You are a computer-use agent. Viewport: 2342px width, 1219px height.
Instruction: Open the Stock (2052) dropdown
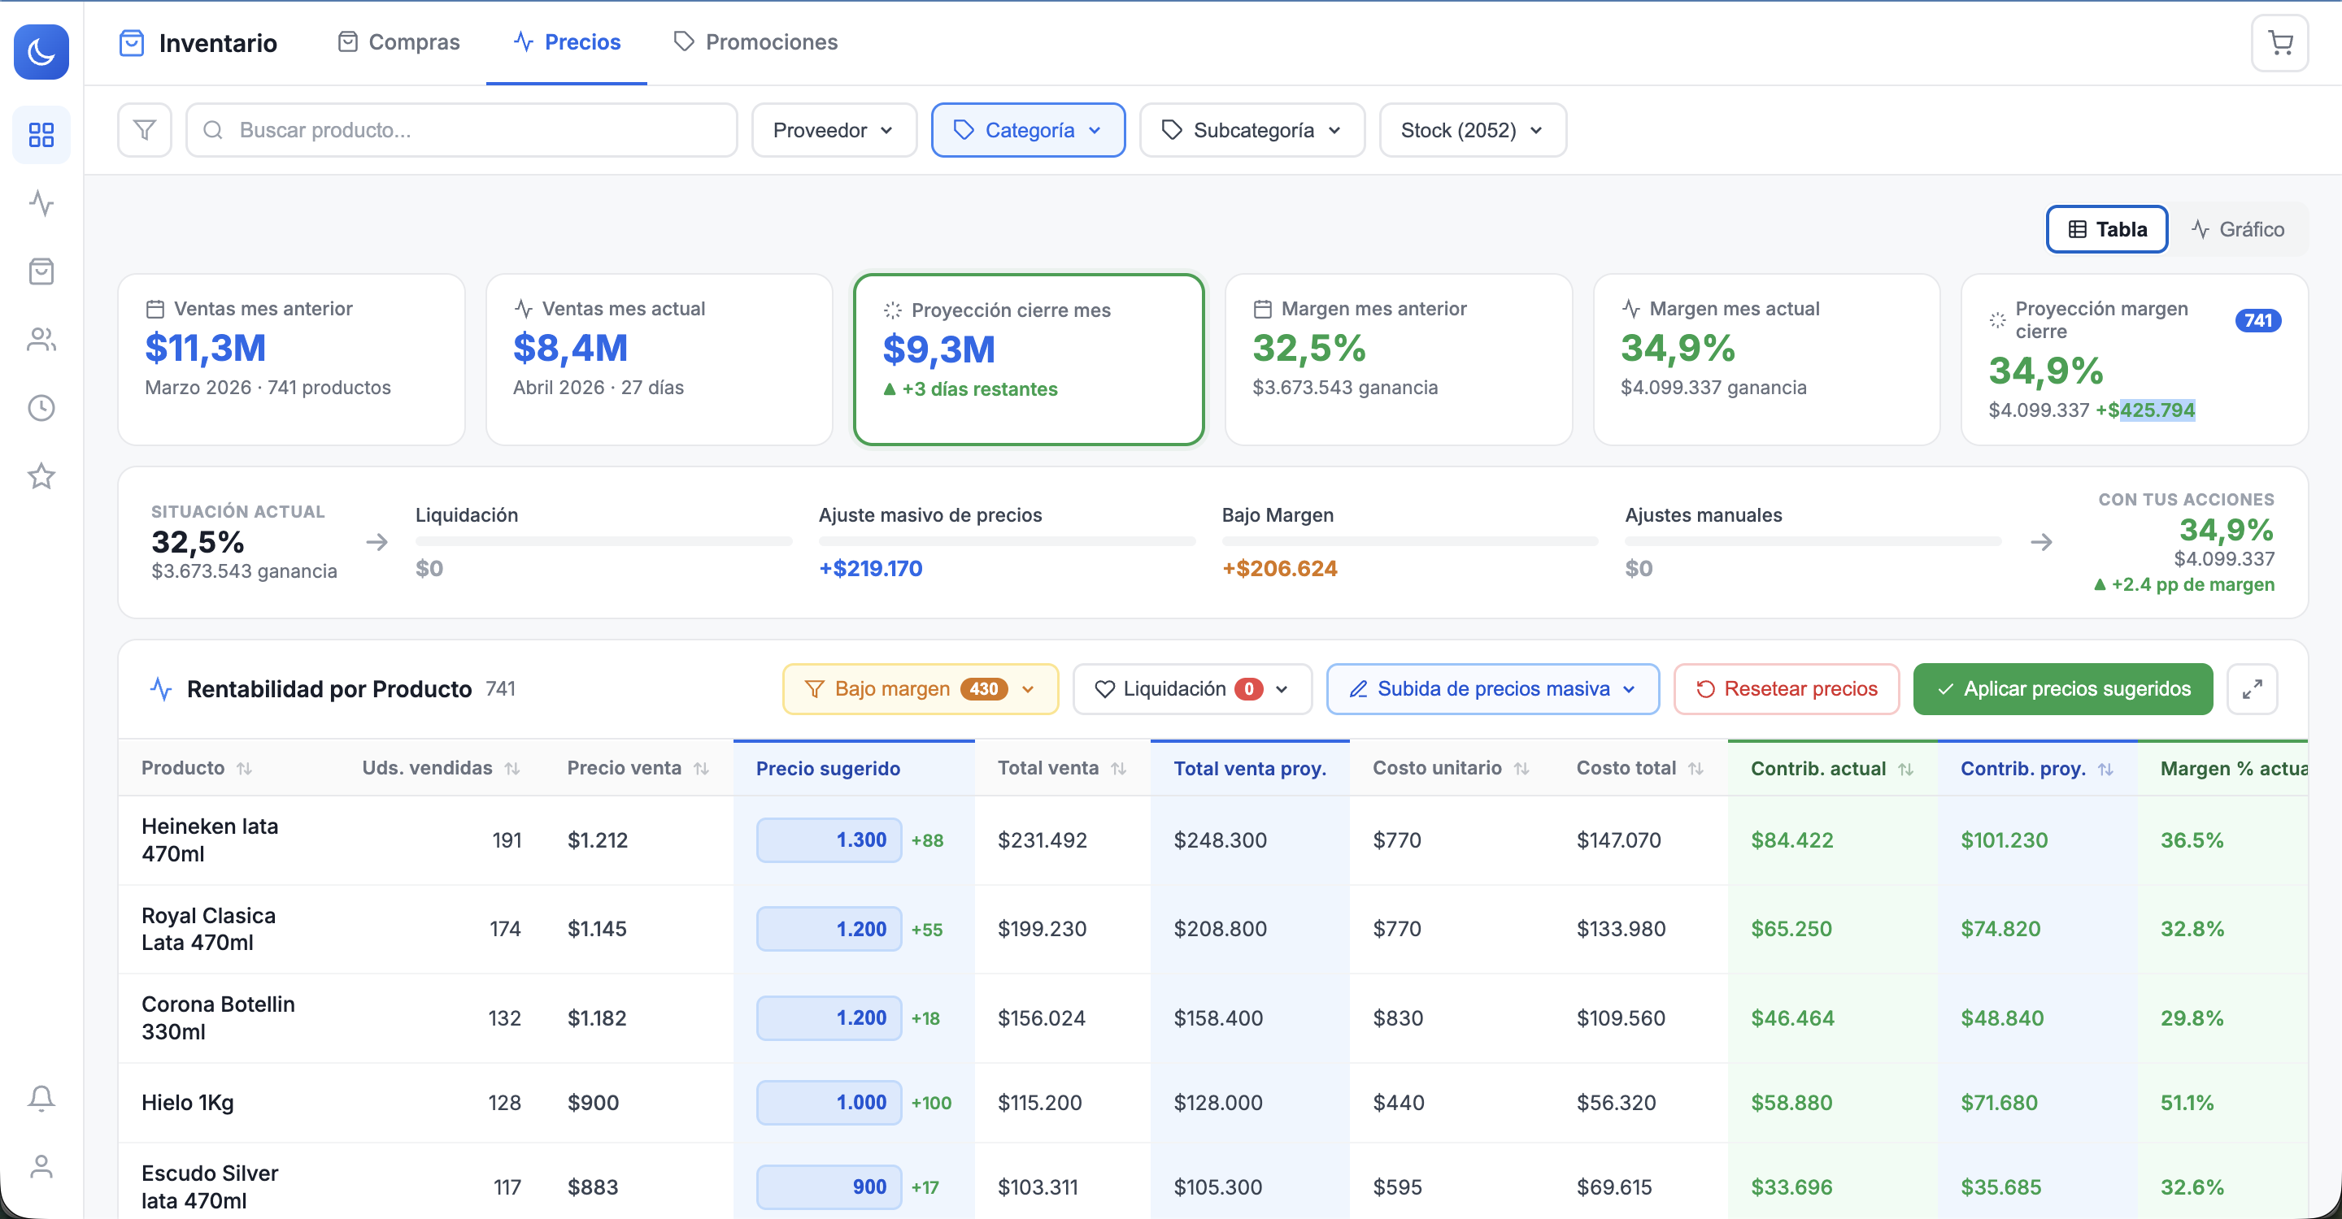point(1472,130)
